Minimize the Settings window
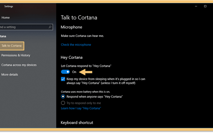 [x=196, y=6]
